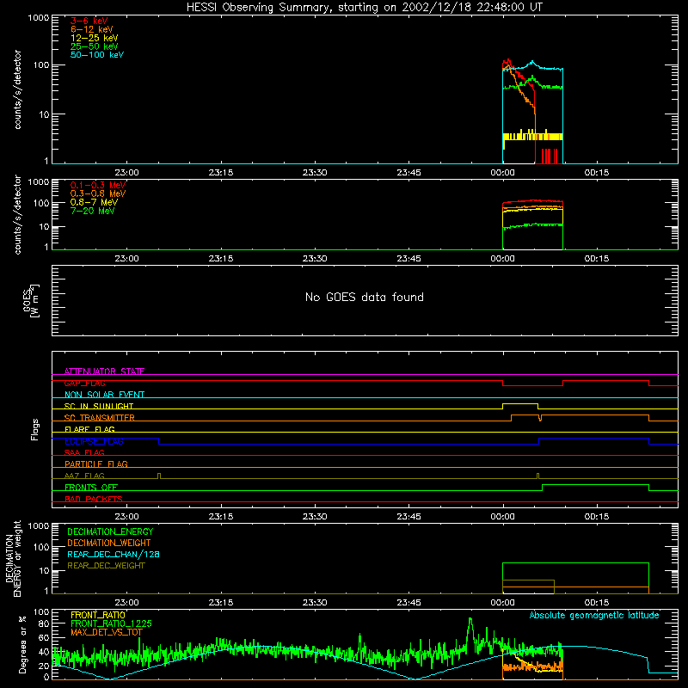Click the '0.8-7 MeV' legend label
The image size is (688, 688).
coord(94,202)
